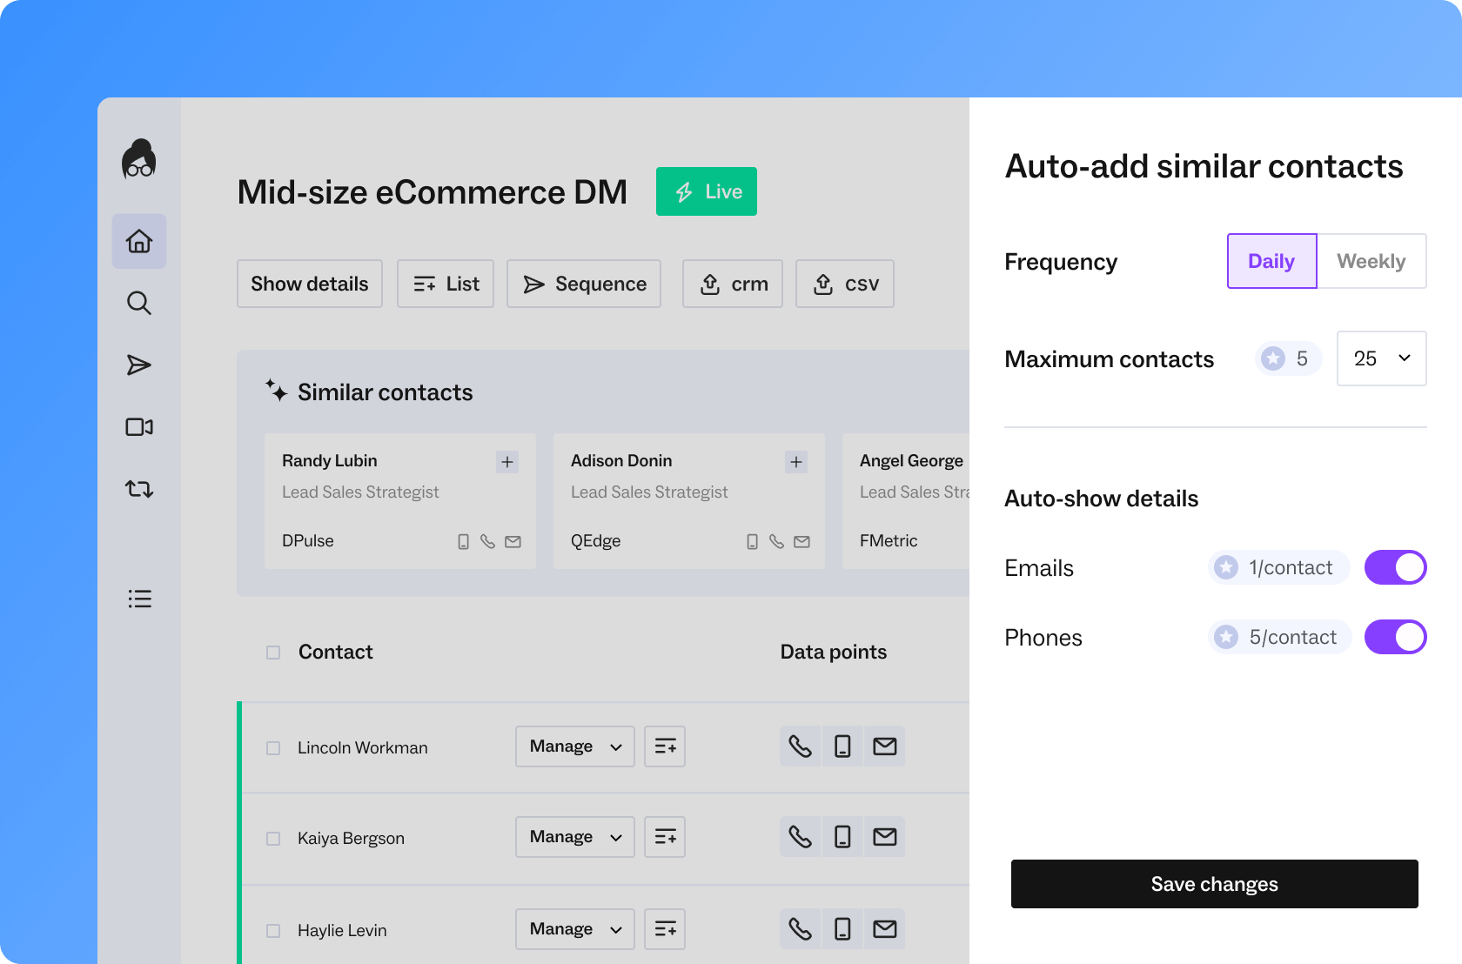Click phone icon in Kaiya Bergson row
Screen dimensions: 1462x964
pos(800,837)
